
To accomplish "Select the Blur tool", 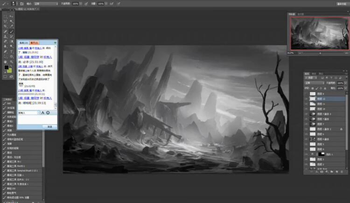I will [5, 47].
